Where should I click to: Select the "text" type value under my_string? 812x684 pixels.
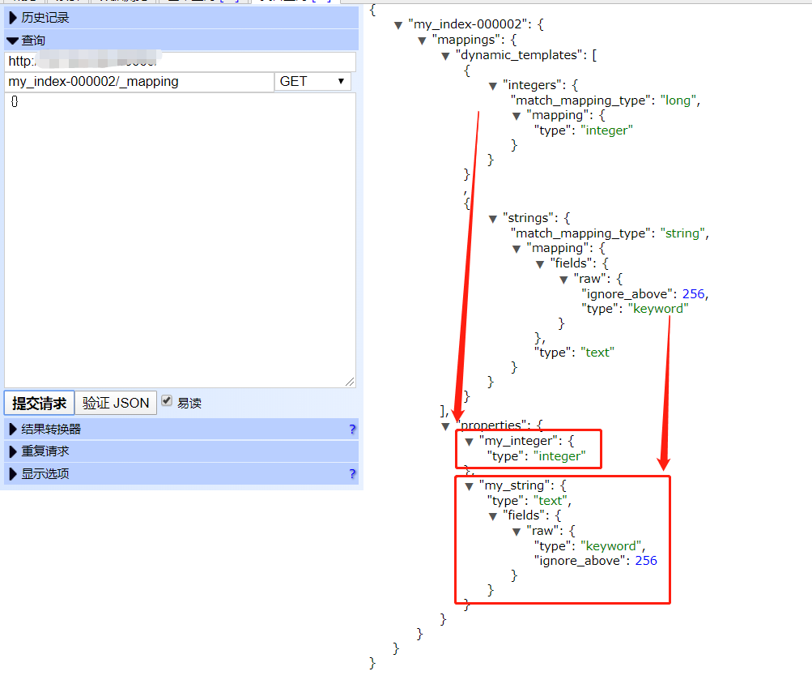tap(550, 501)
